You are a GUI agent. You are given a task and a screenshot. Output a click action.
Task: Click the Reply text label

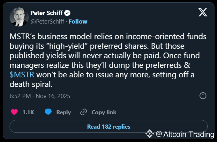64,112
